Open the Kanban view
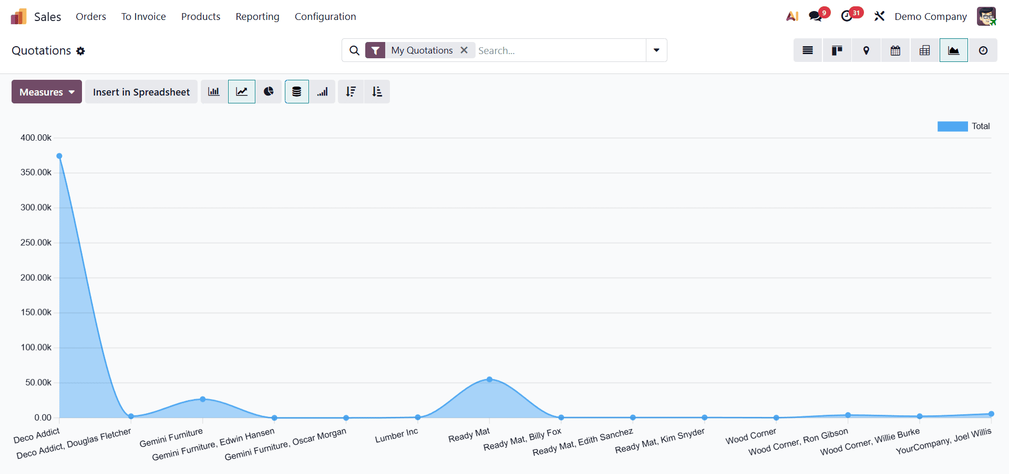Image resolution: width=1009 pixels, height=474 pixels. [x=837, y=50]
